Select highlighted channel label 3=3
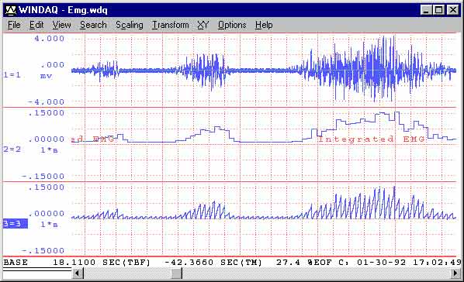Viewport: 464px width, 282px height. 15,224
